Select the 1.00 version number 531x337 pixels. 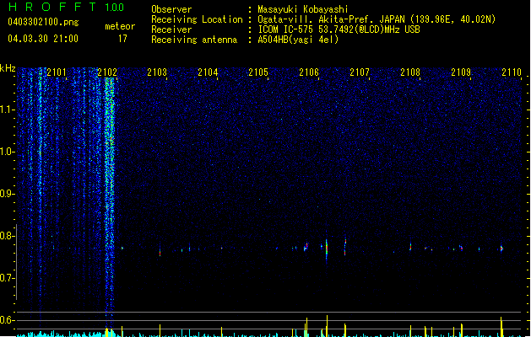(x=114, y=8)
